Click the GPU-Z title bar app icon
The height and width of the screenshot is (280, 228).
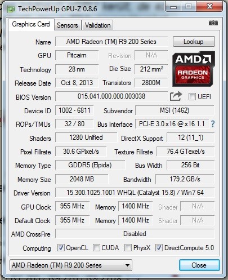coord(11,9)
